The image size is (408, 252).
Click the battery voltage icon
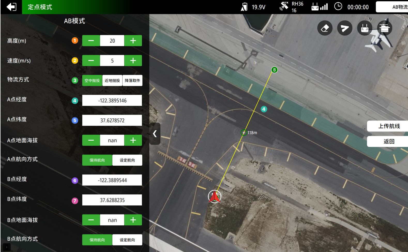[x=244, y=7]
